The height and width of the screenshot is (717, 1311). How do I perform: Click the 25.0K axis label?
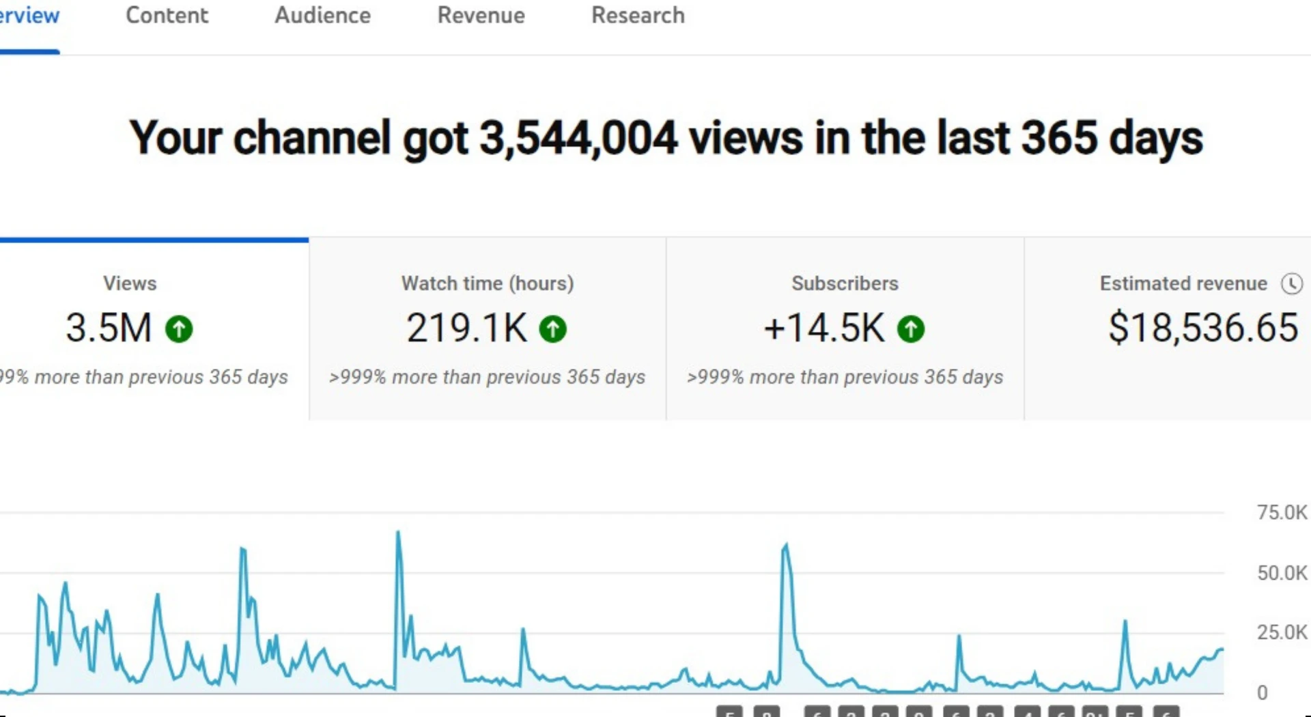[1282, 632]
